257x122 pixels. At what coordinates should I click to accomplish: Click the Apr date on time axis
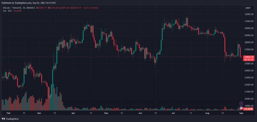(x=73, y=113)
